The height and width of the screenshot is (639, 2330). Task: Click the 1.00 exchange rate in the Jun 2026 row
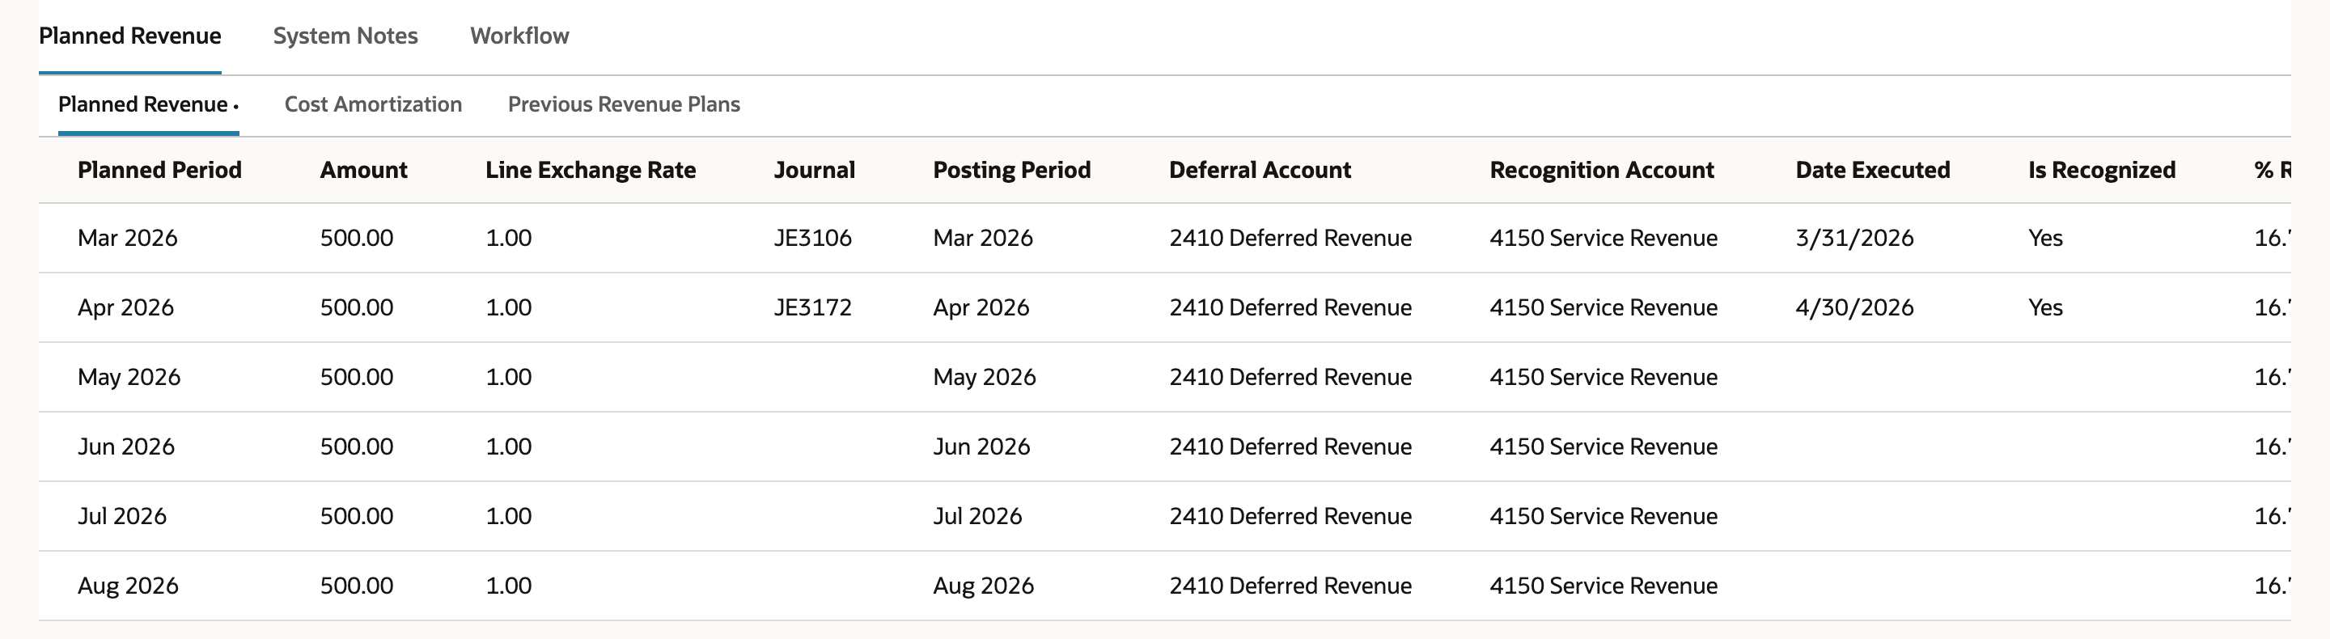[508, 446]
